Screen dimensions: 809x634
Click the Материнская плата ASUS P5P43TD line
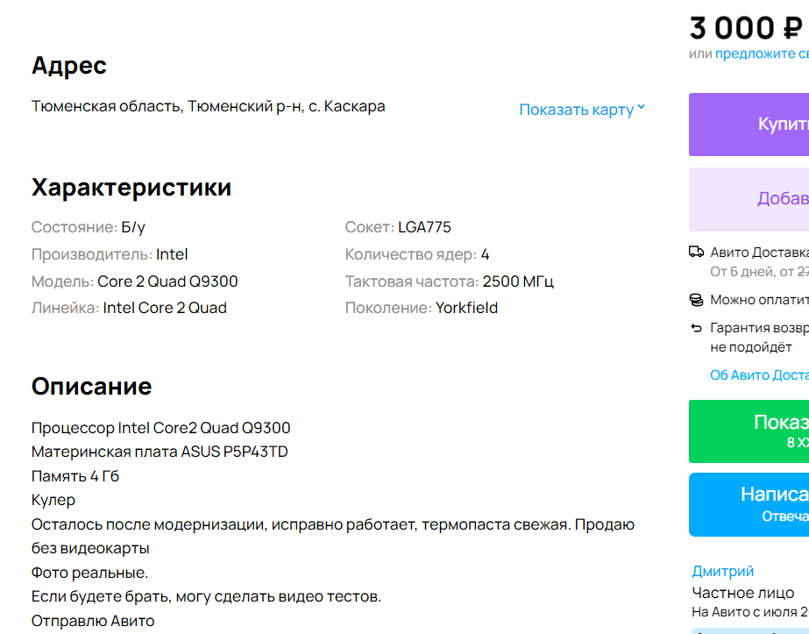[160, 452]
